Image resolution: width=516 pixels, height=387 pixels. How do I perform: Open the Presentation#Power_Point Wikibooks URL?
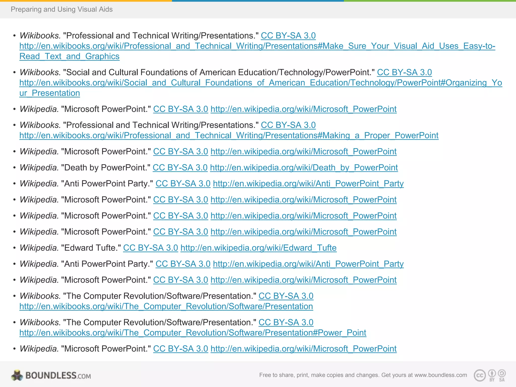point(193,333)
